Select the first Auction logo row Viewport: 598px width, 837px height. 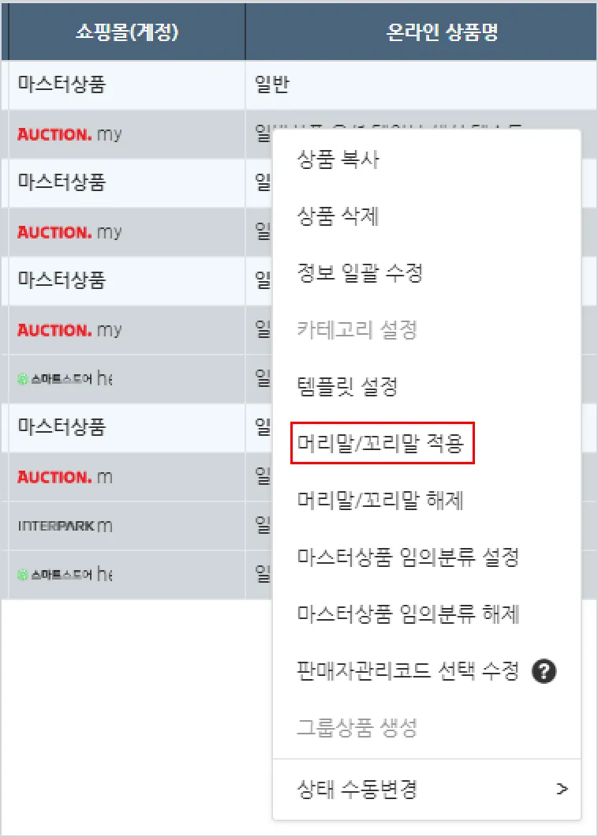[x=69, y=134]
